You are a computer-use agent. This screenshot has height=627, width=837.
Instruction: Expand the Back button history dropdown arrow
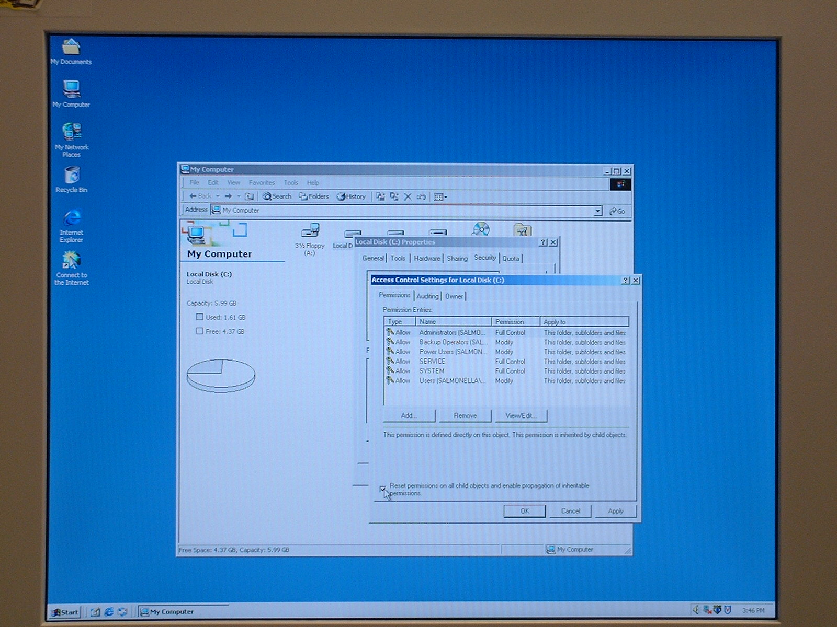(218, 196)
